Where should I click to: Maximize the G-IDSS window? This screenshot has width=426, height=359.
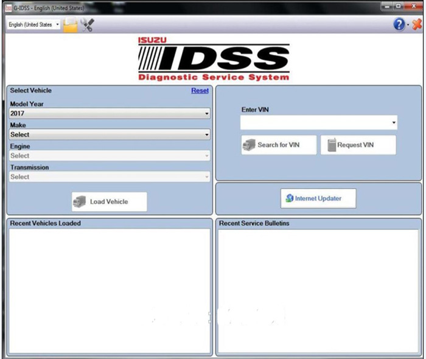click(398, 6)
